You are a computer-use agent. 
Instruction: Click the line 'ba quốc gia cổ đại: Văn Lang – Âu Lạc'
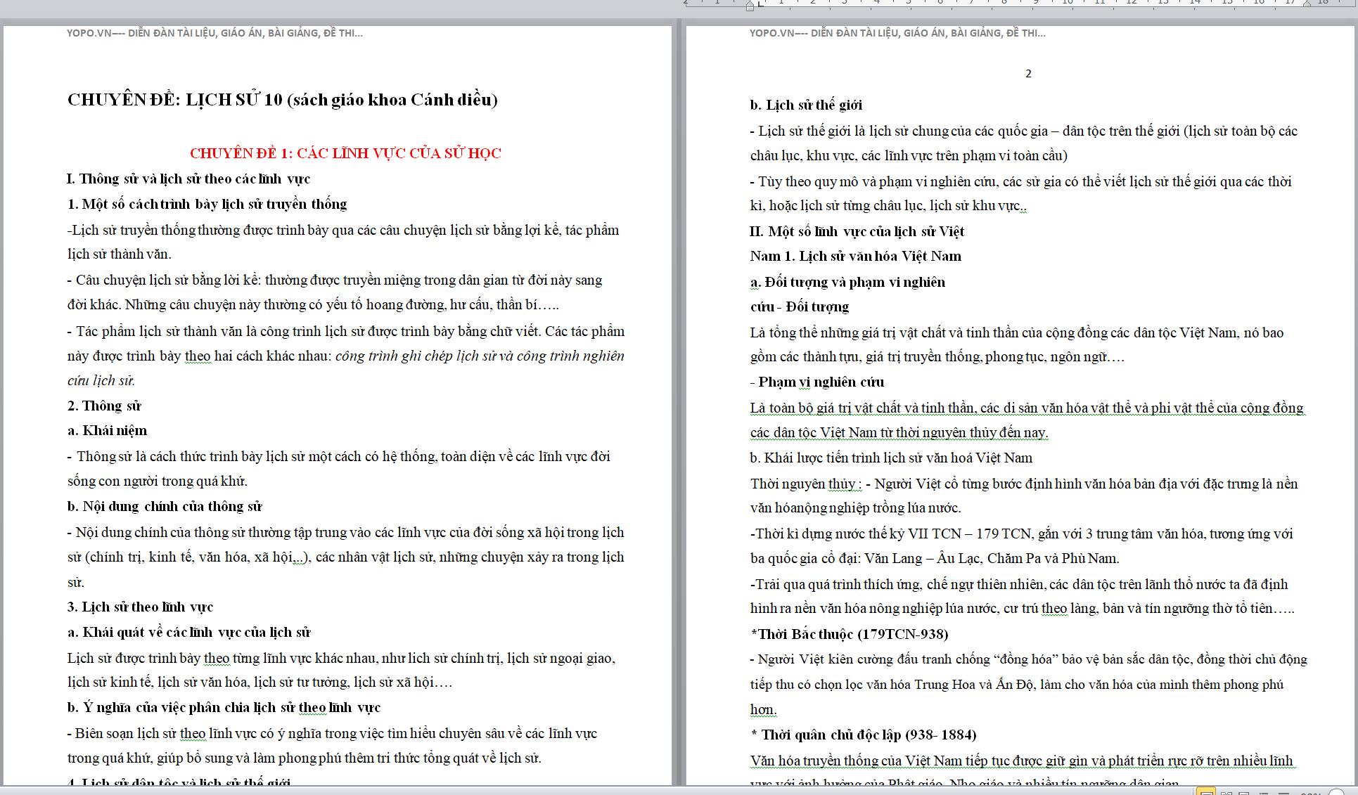[x=935, y=559]
